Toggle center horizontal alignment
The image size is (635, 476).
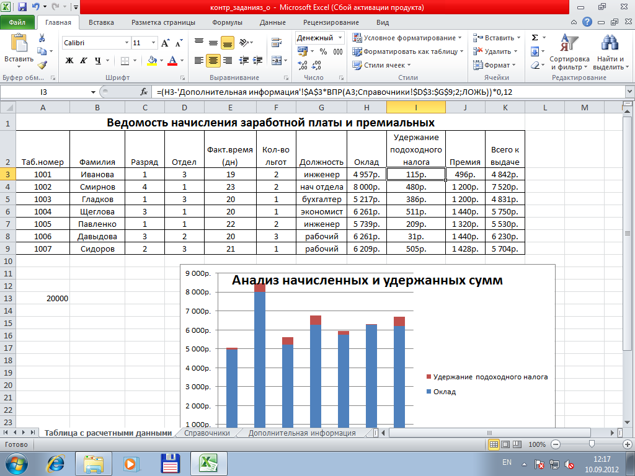click(x=213, y=61)
